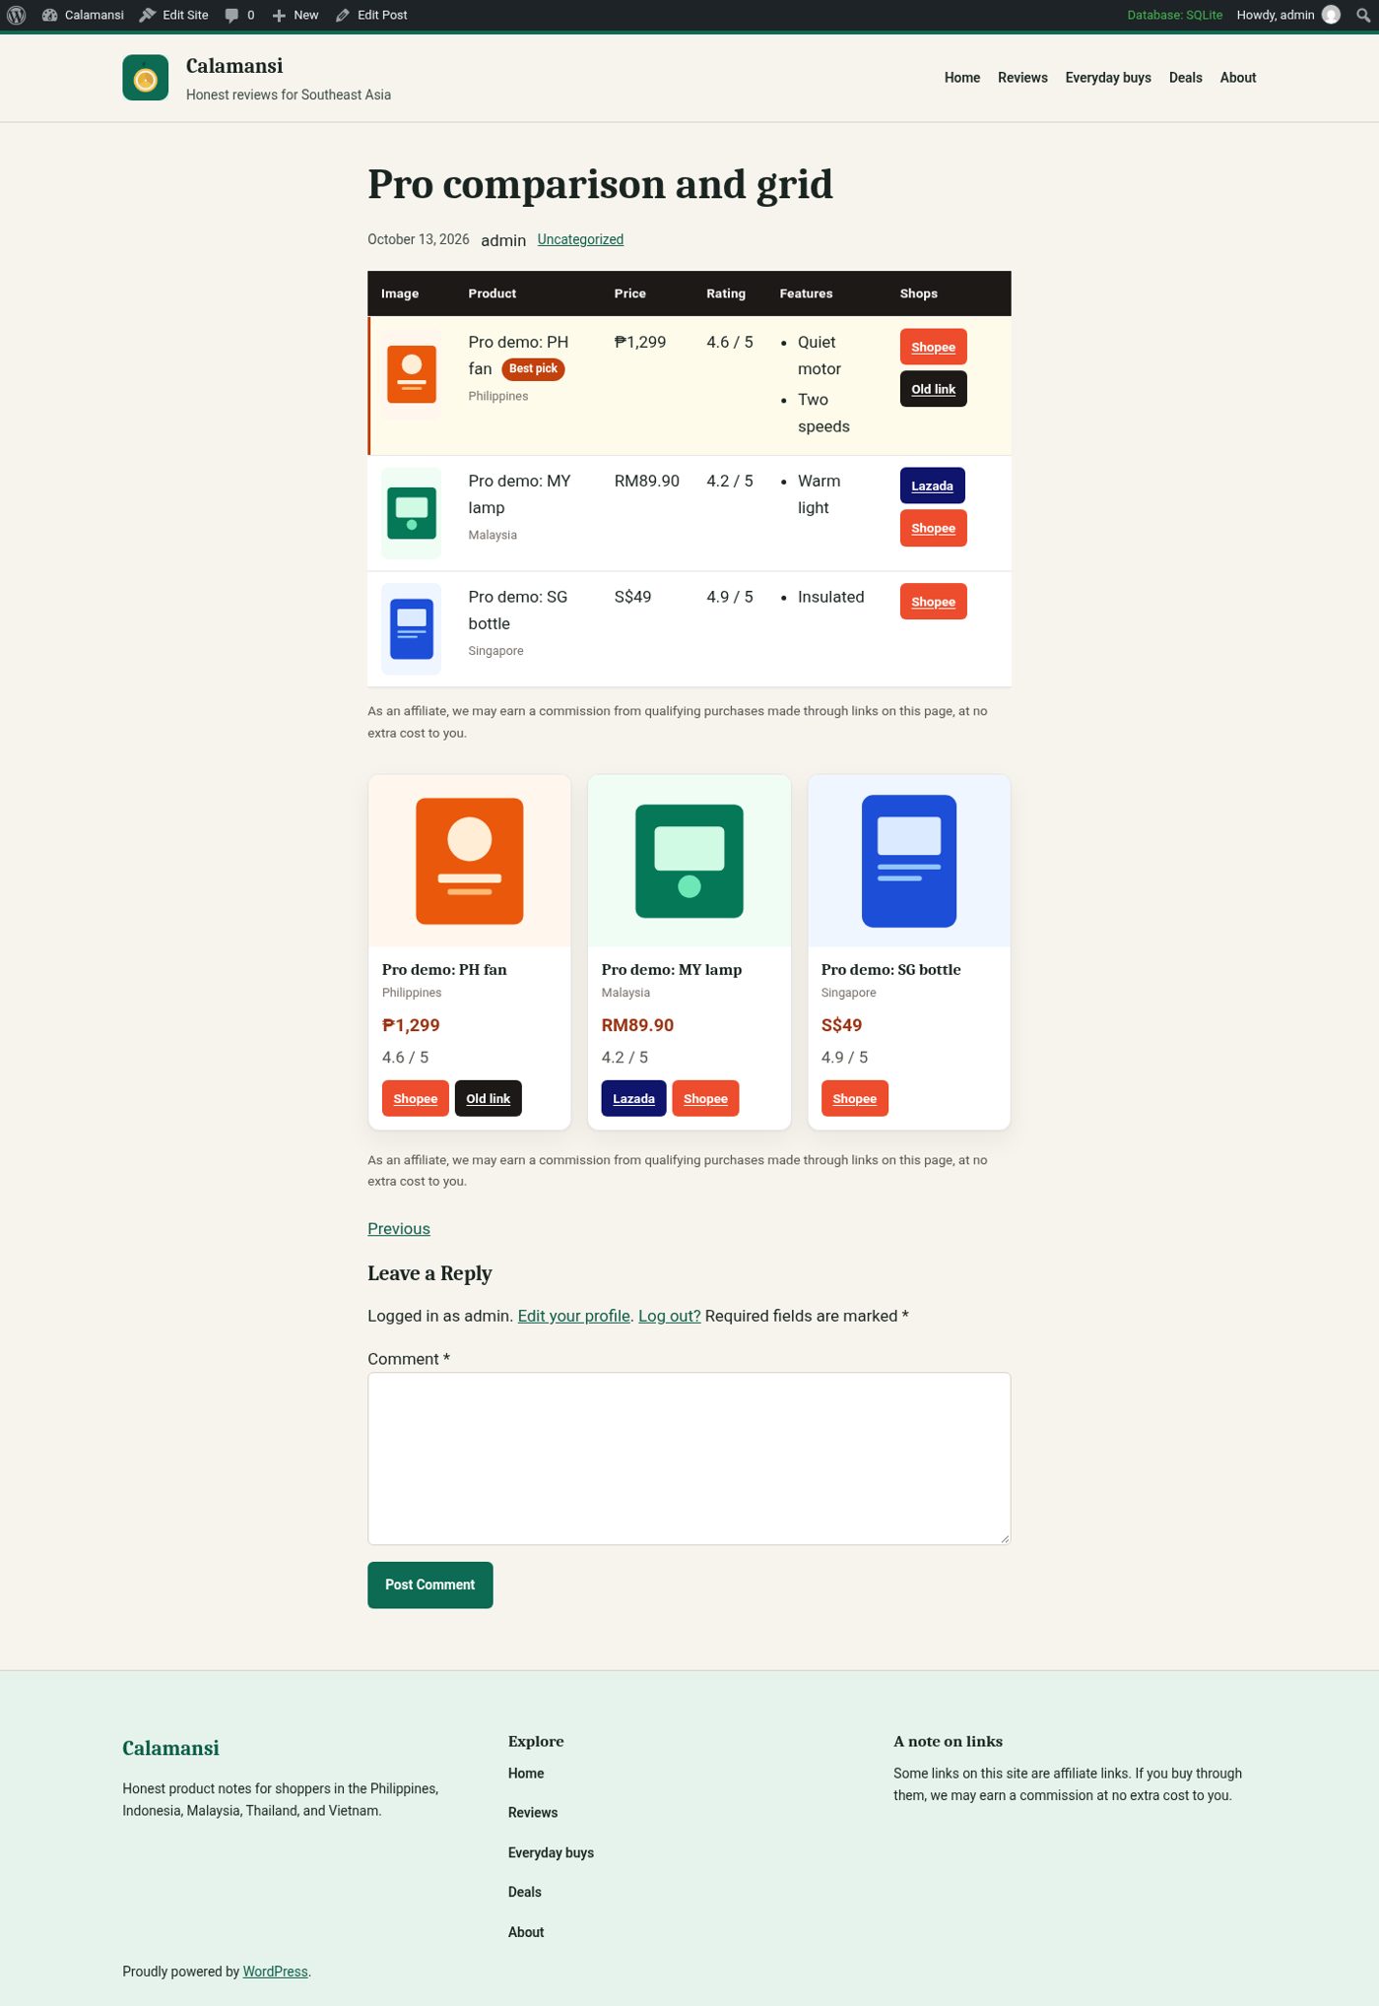Click Shopee button on SG bottle card
Image resolution: width=1379 pixels, height=2006 pixels.
854,1098
